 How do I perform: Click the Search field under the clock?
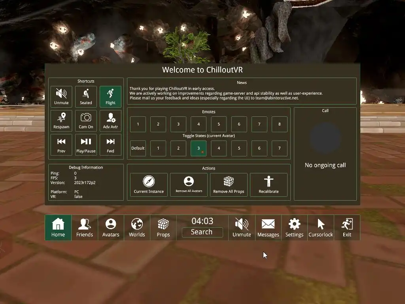click(x=202, y=232)
